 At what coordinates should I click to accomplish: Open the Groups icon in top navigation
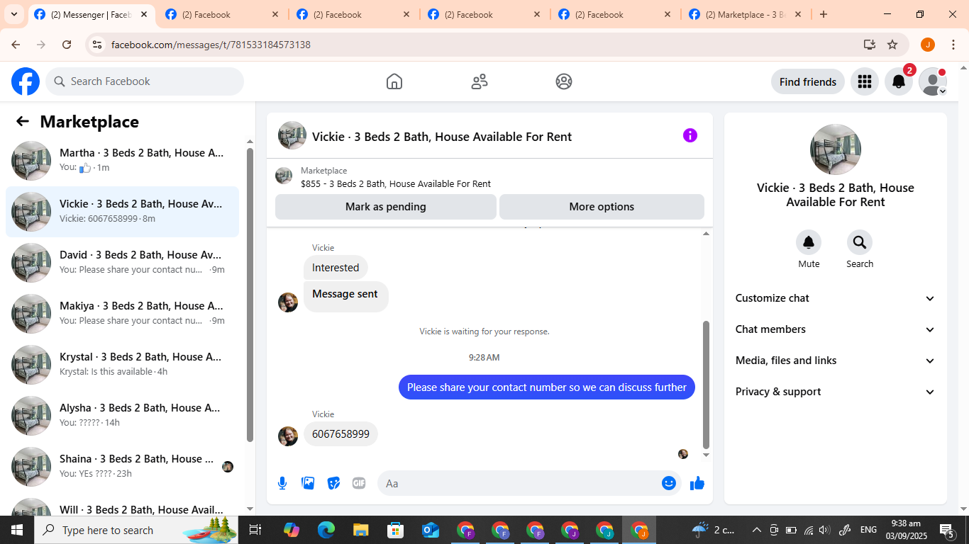pos(564,81)
